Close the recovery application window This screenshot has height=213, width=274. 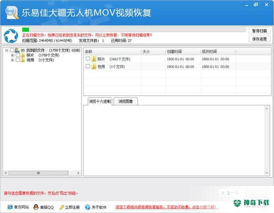coord(267,5)
